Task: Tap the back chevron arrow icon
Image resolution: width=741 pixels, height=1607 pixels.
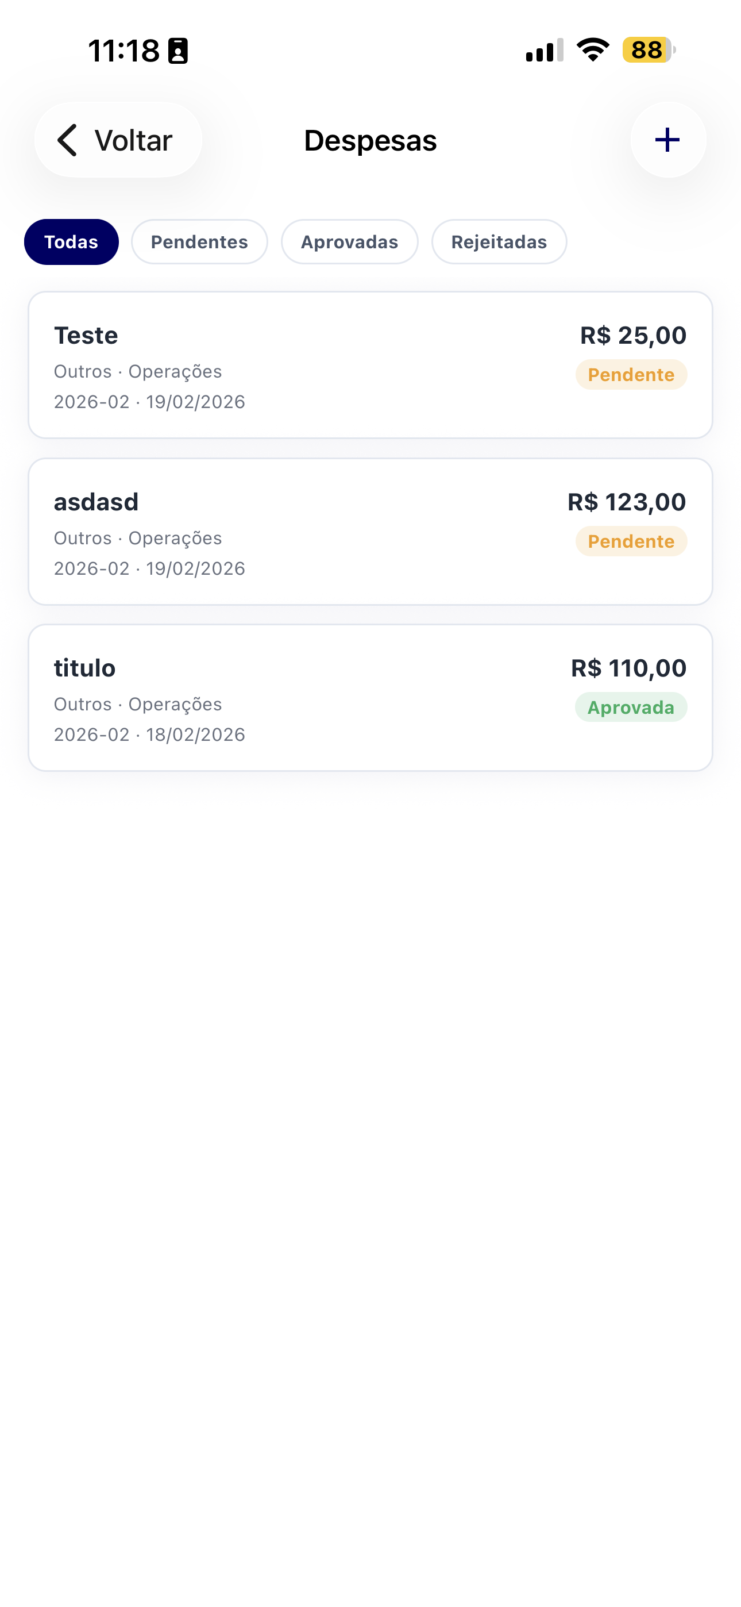Action: click(x=67, y=140)
